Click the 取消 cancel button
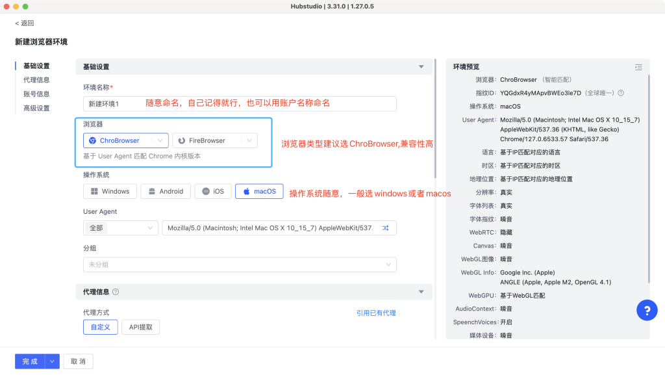 (79, 361)
